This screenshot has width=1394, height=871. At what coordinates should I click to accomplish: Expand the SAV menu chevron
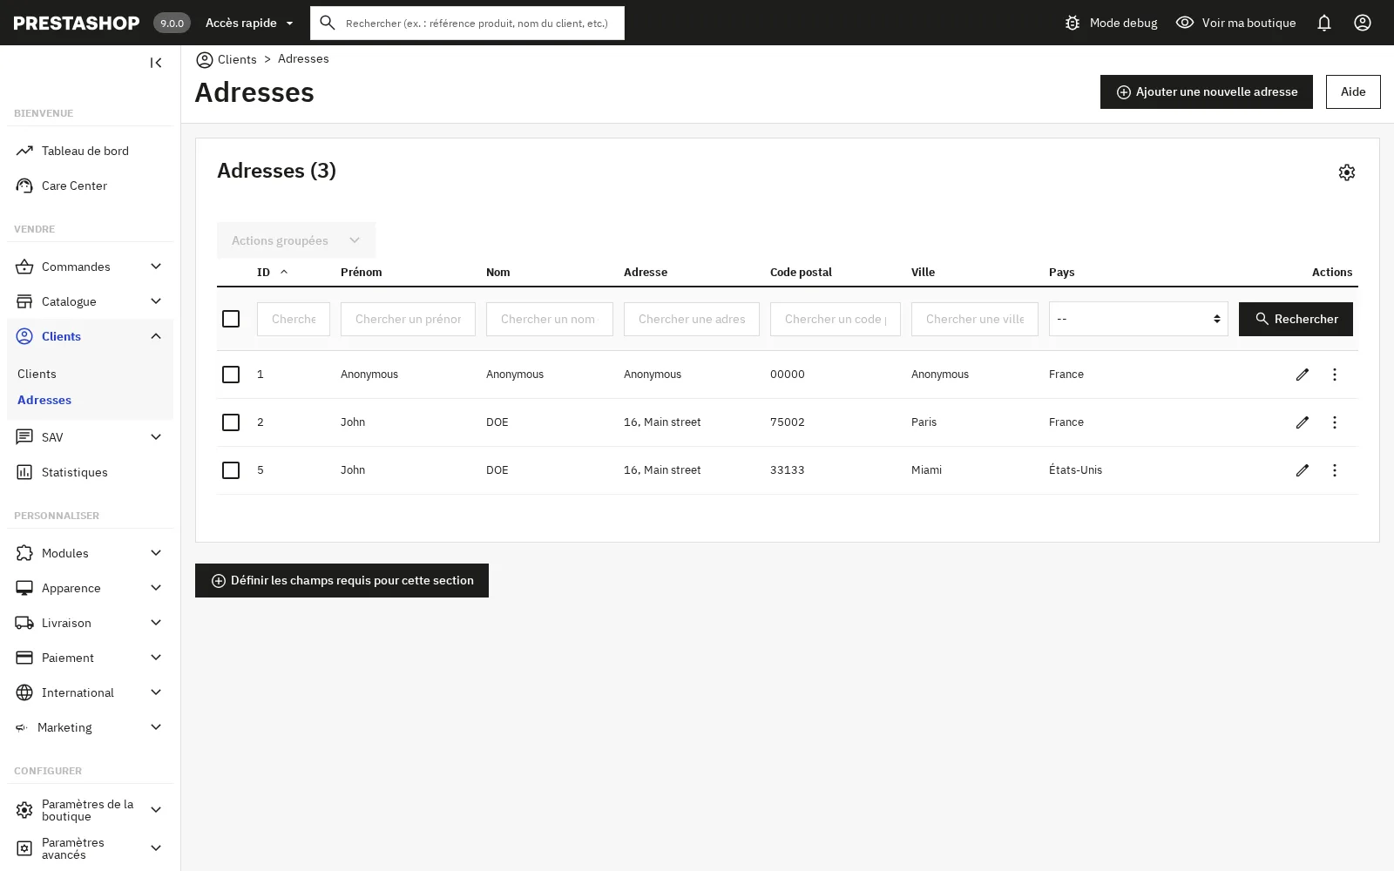tap(156, 437)
